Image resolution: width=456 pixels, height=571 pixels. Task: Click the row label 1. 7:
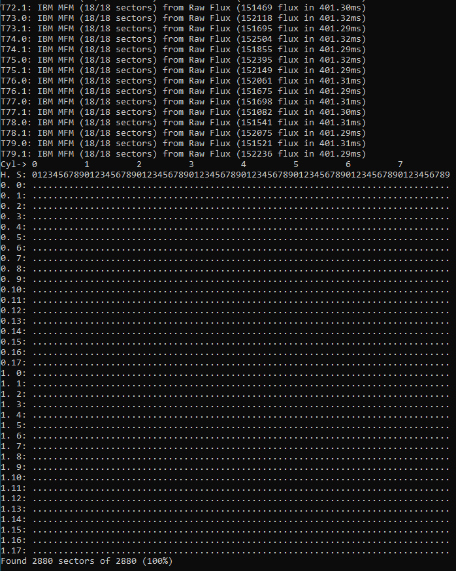pos(13,446)
